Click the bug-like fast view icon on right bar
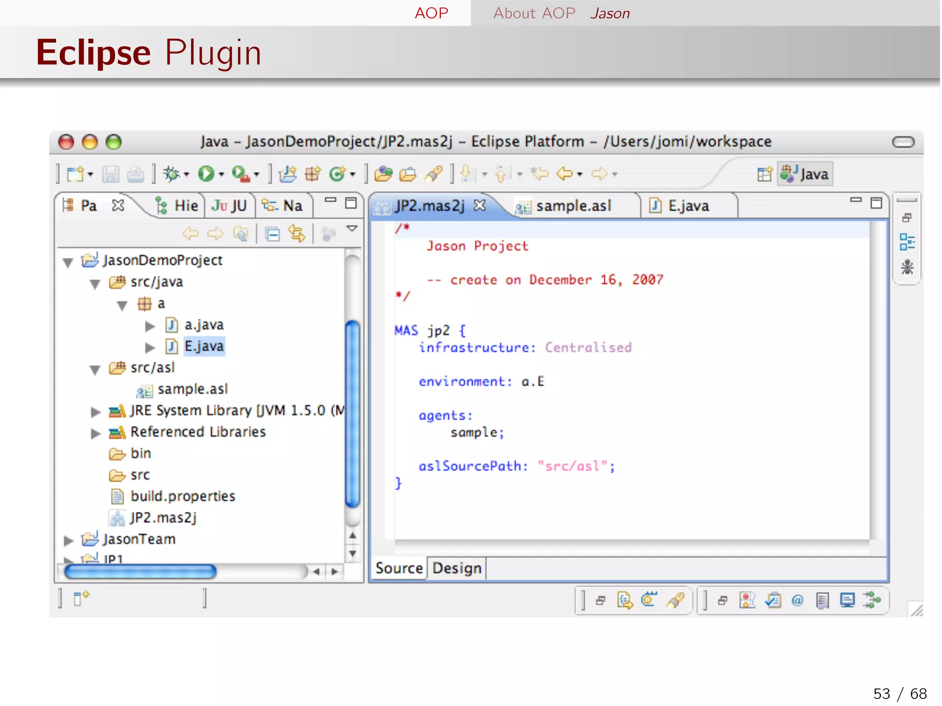This screenshot has width=942, height=706. 907,267
